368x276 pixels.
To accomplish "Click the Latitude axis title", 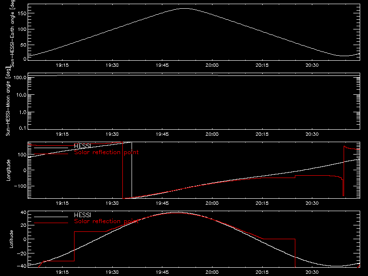I will point(11,239).
